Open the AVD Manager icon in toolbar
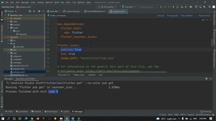This screenshot has height=121, width=216. (x=200, y=7)
